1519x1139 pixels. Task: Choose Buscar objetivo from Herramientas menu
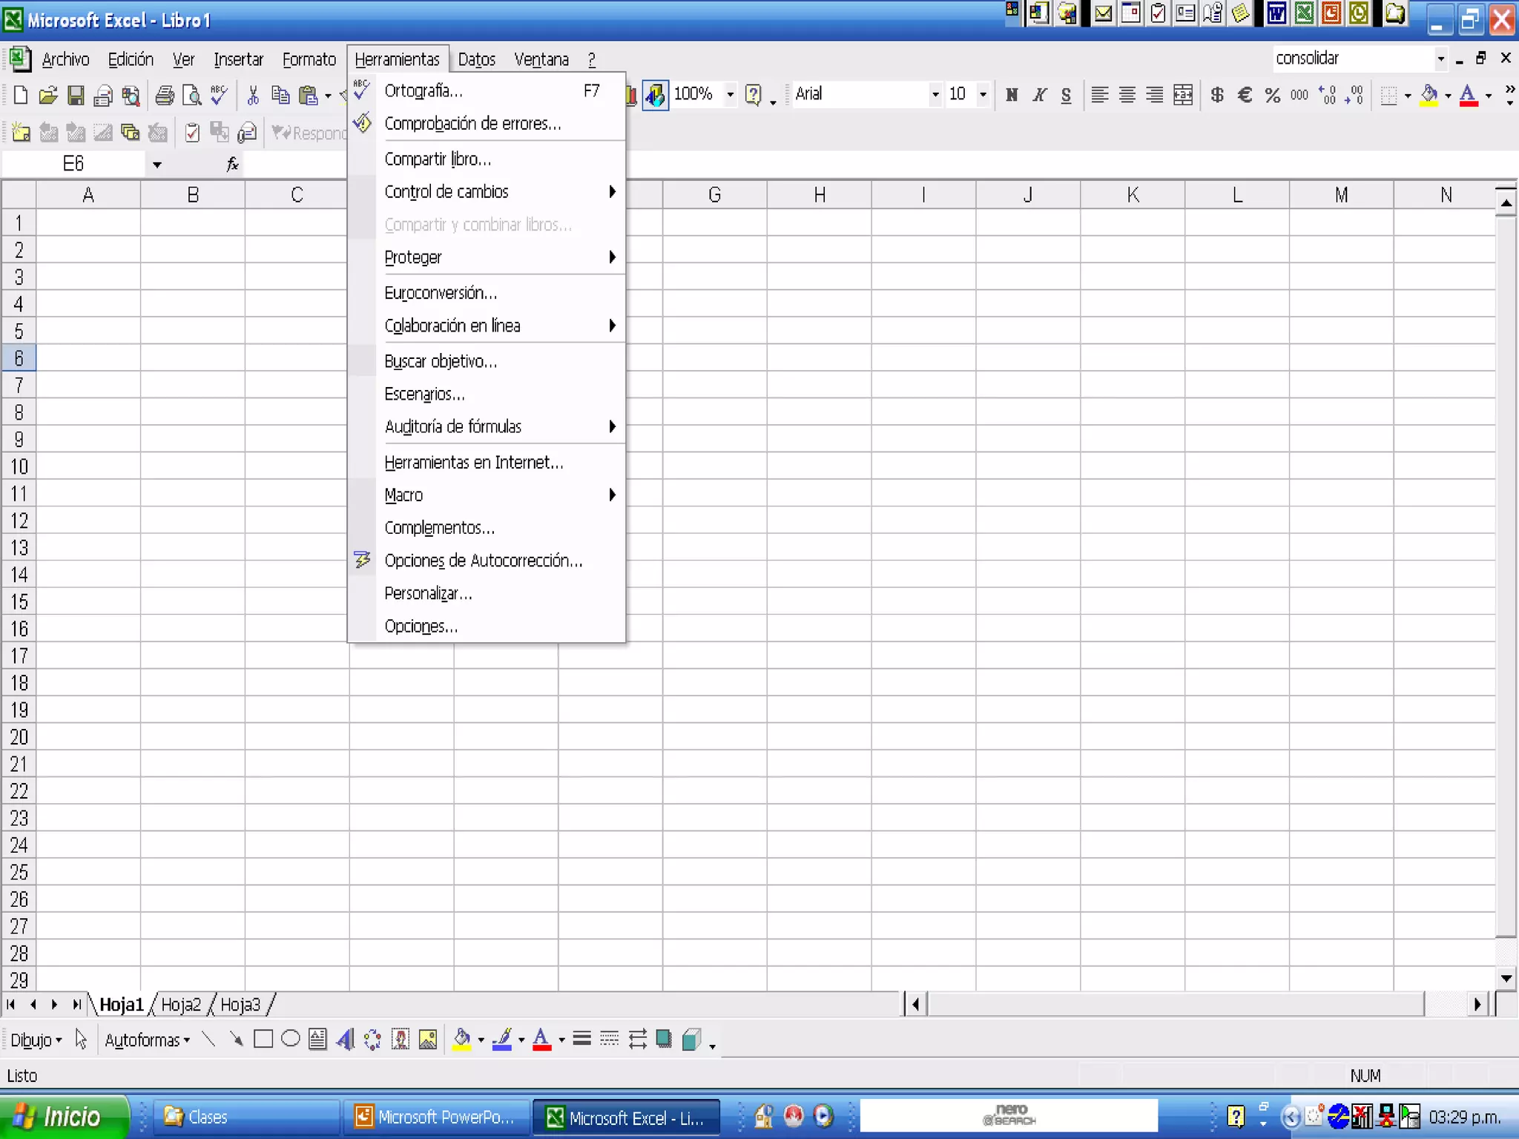pyautogui.click(x=441, y=361)
